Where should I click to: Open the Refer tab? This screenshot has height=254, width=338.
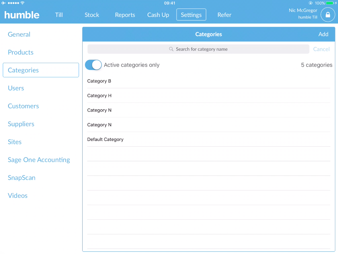[x=224, y=15]
